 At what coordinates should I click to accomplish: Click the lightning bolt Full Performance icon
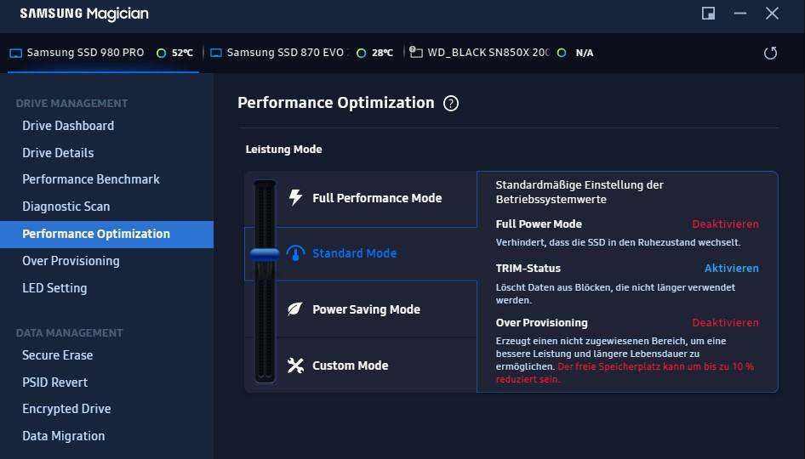coord(295,198)
